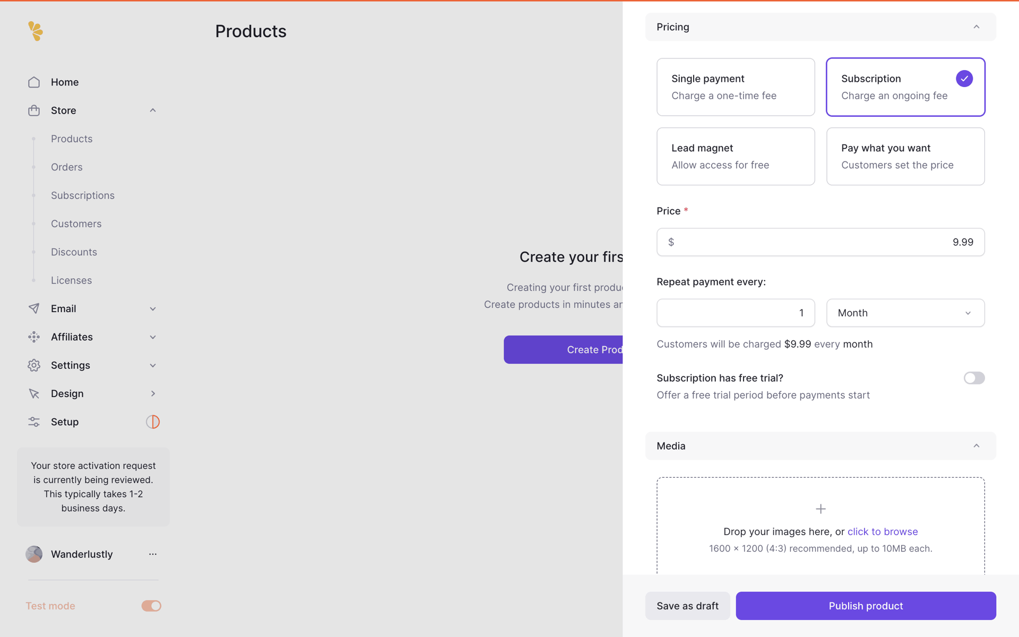The image size is (1019, 637).
Task: Click the Affiliates dots icon
Action: [34, 337]
